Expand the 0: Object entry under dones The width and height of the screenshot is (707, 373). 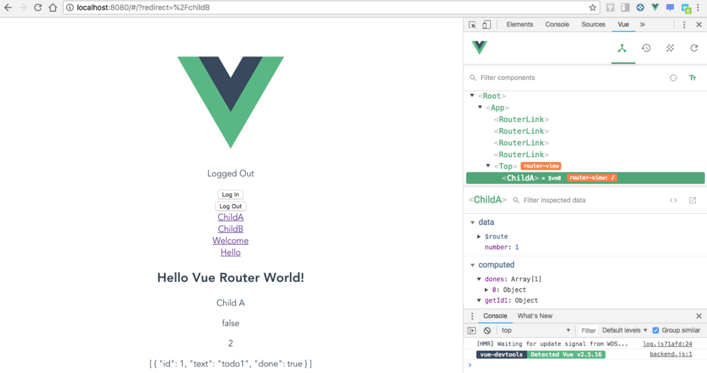(487, 290)
